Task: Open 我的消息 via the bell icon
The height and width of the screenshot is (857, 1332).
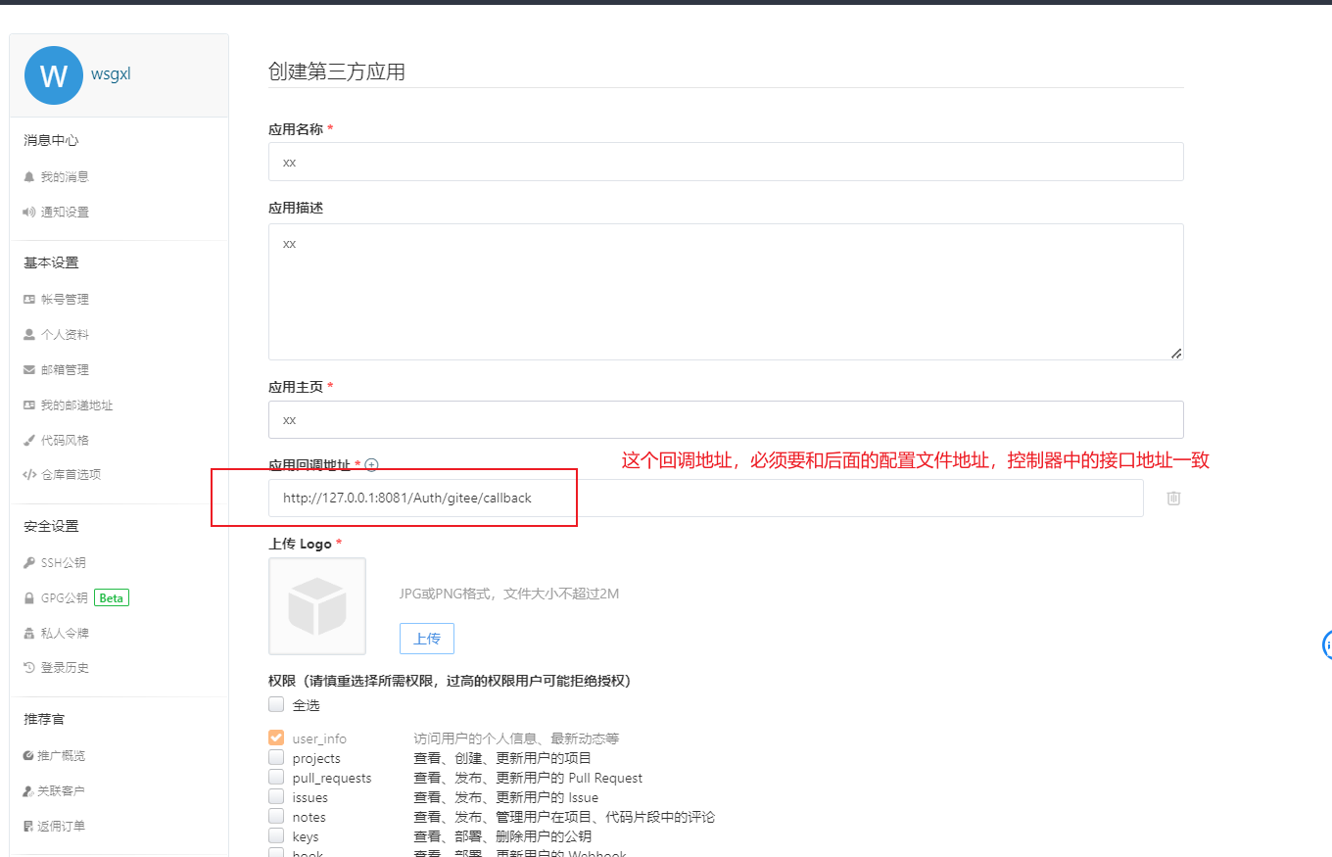Action: [x=29, y=176]
